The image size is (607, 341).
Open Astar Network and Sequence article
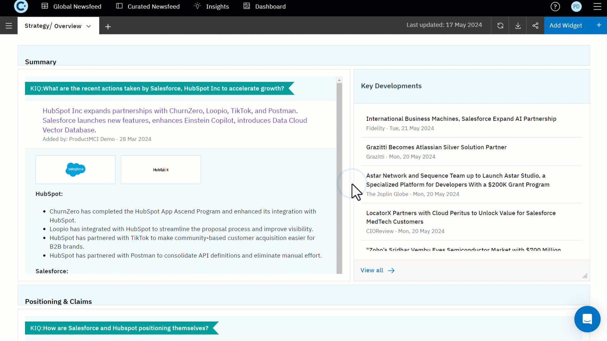pyautogui.click(x=458, y=180)
